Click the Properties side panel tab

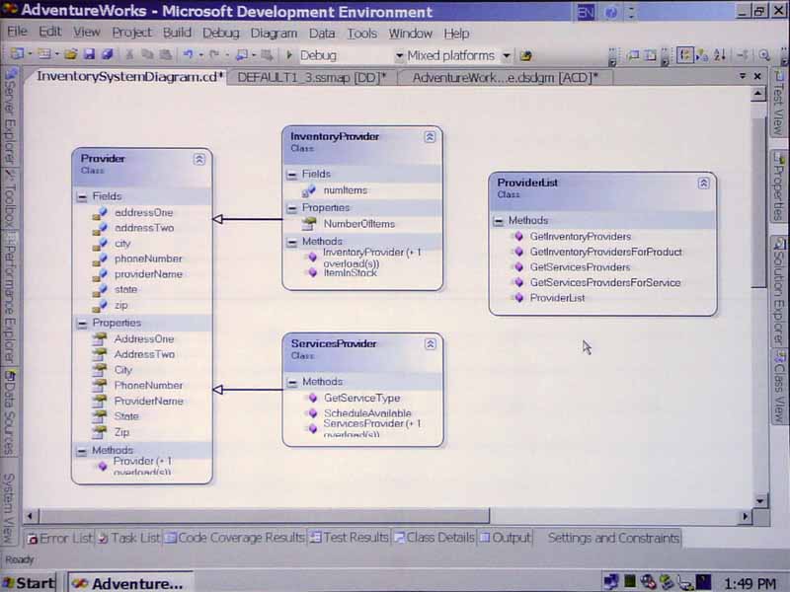click(x=779, y=185)
